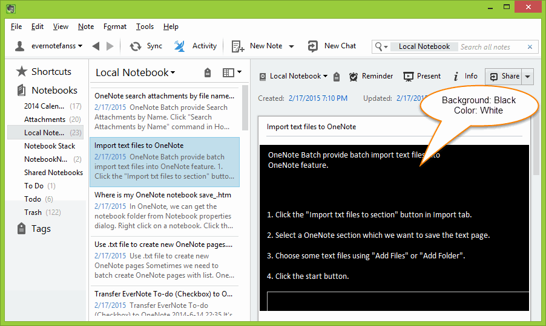The height and width of the screenshot is (326, 546).
Task: Click the tag icon in note list header
Action: (208, 72)
